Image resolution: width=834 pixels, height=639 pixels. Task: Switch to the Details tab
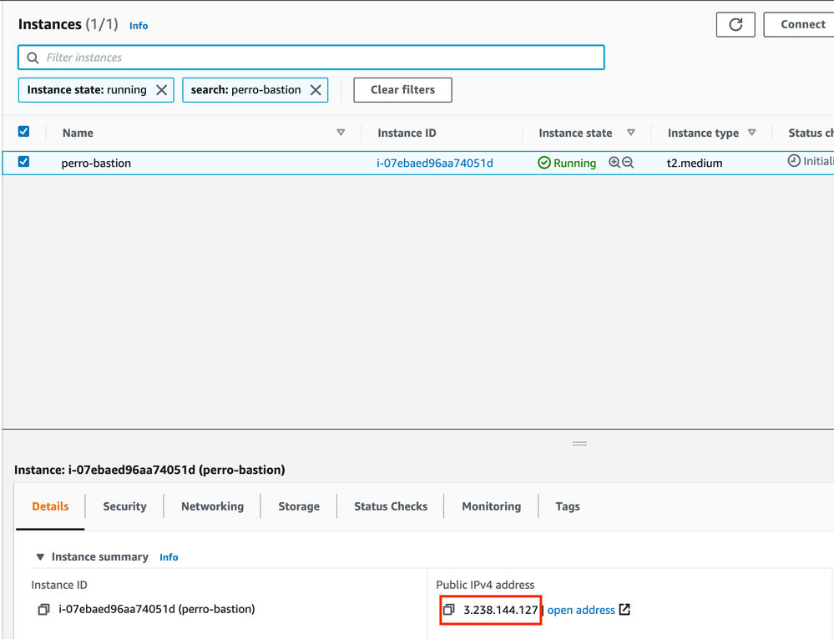(51, 506)
